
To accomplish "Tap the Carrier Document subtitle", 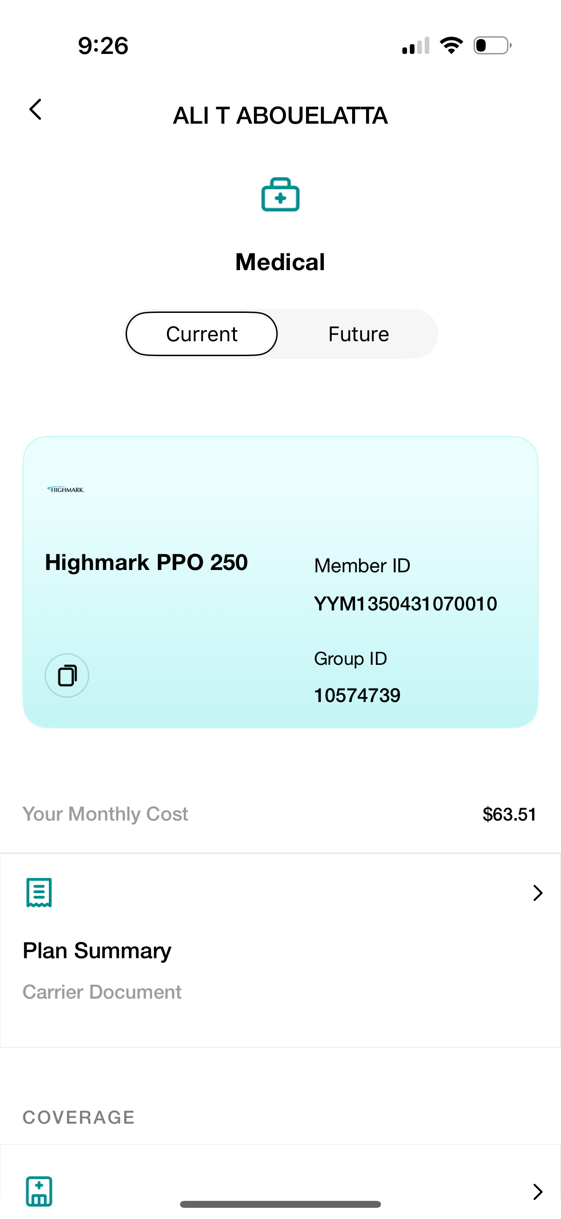I will [102, 992].
